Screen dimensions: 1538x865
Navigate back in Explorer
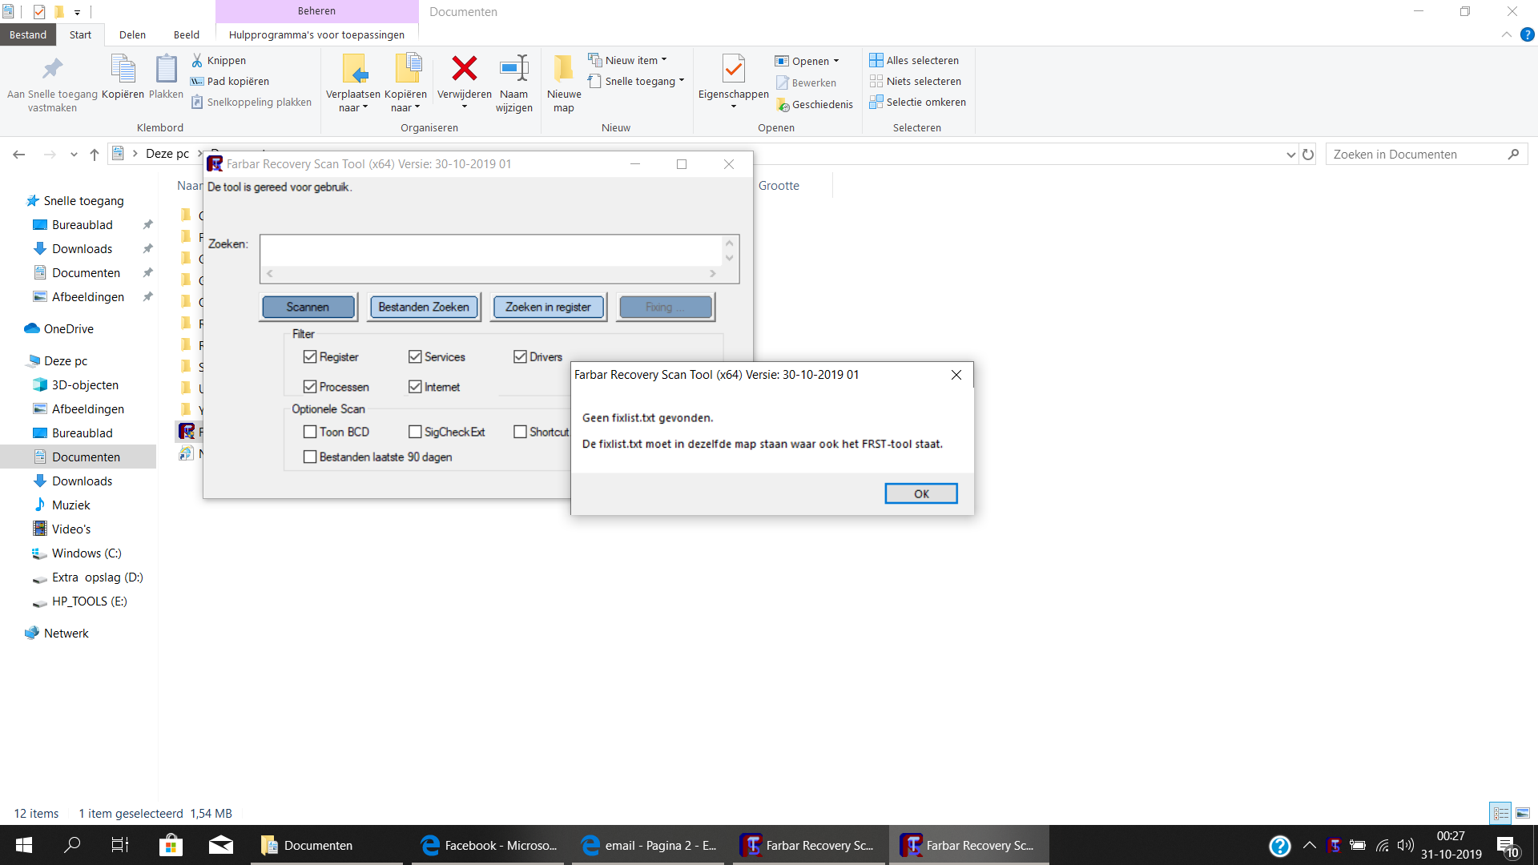tap(19, 155)
